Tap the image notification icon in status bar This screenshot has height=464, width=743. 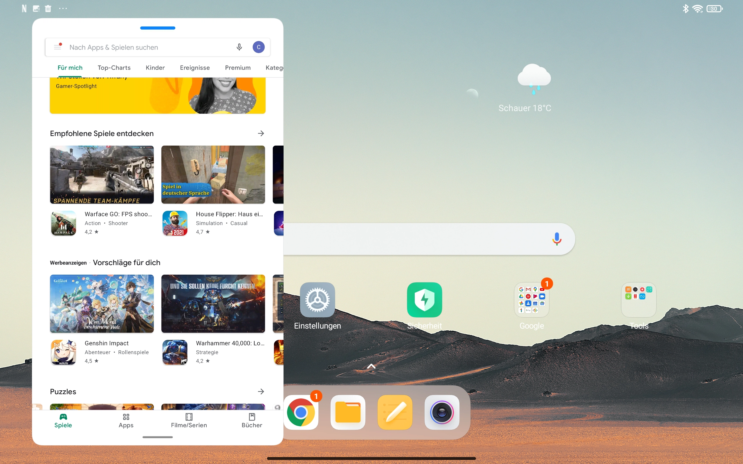(x=36, y=9)
